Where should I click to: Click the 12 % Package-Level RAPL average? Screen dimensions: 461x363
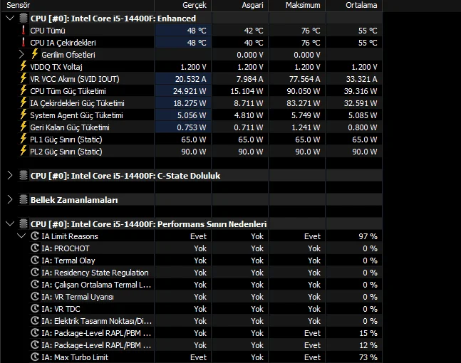368,345
